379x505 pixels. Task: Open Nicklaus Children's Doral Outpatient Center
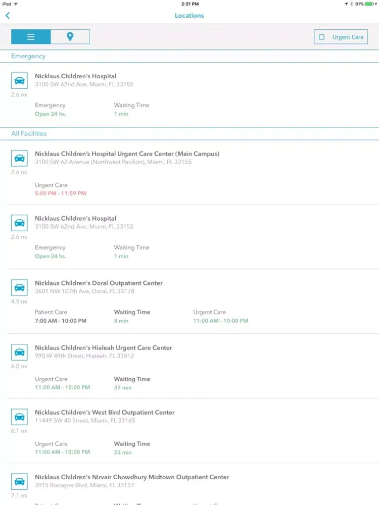[x=99, y=283]
